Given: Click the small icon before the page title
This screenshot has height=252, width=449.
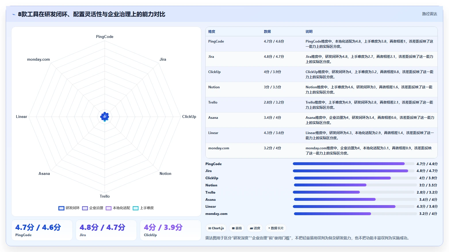Looking at the screenshot, I should point(14,14).
